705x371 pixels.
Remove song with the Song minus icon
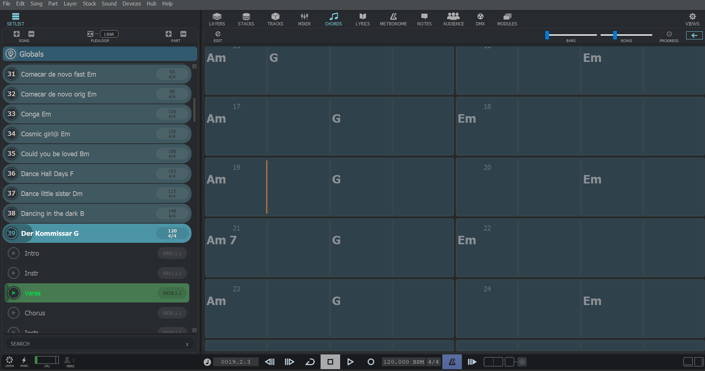coord(31,34)
